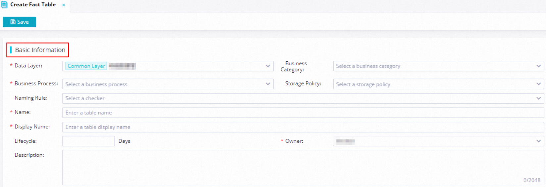Open the Business Category dropdown
The image size is (546, 187).
tap(438, 66)
